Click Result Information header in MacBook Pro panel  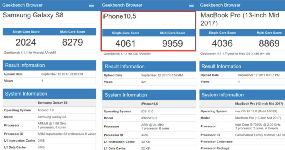tap(242, 66)
